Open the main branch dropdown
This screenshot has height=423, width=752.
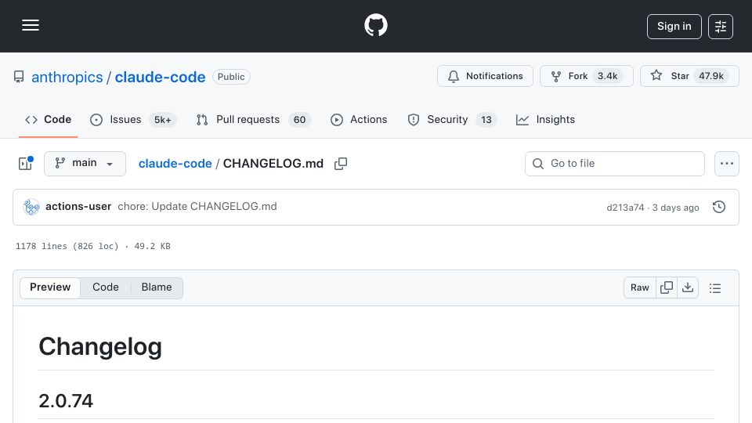pyautogui.click(x=85, y=164)
